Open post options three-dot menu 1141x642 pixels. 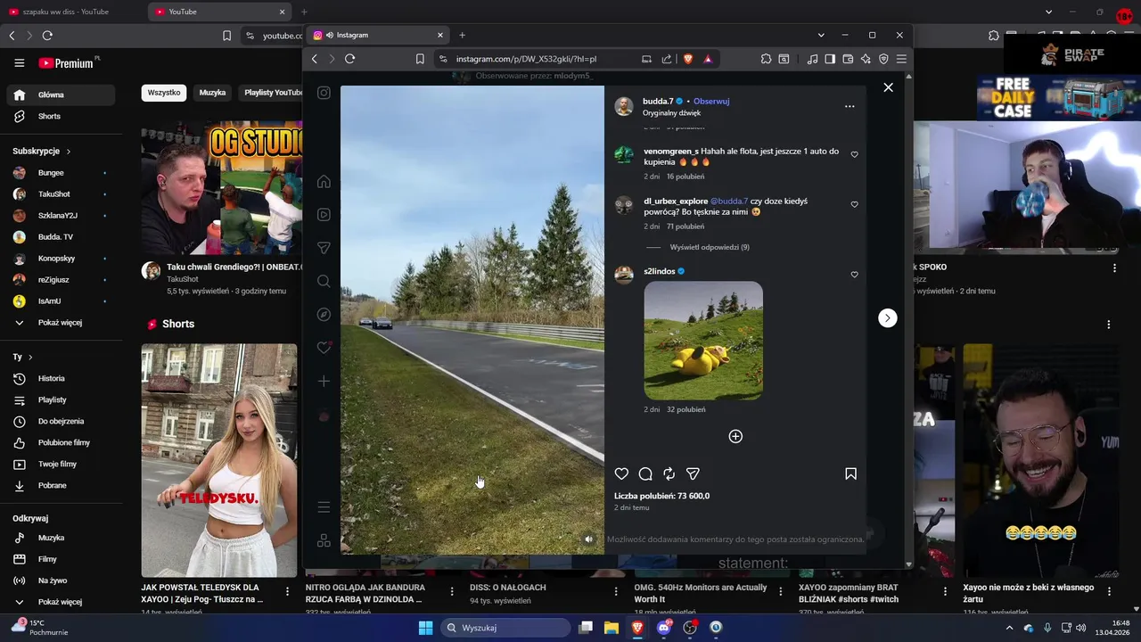[850, 106]
